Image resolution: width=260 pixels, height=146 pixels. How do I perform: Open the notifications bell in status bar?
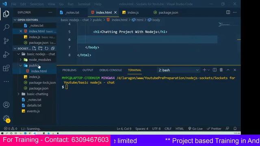pos(235,129)
